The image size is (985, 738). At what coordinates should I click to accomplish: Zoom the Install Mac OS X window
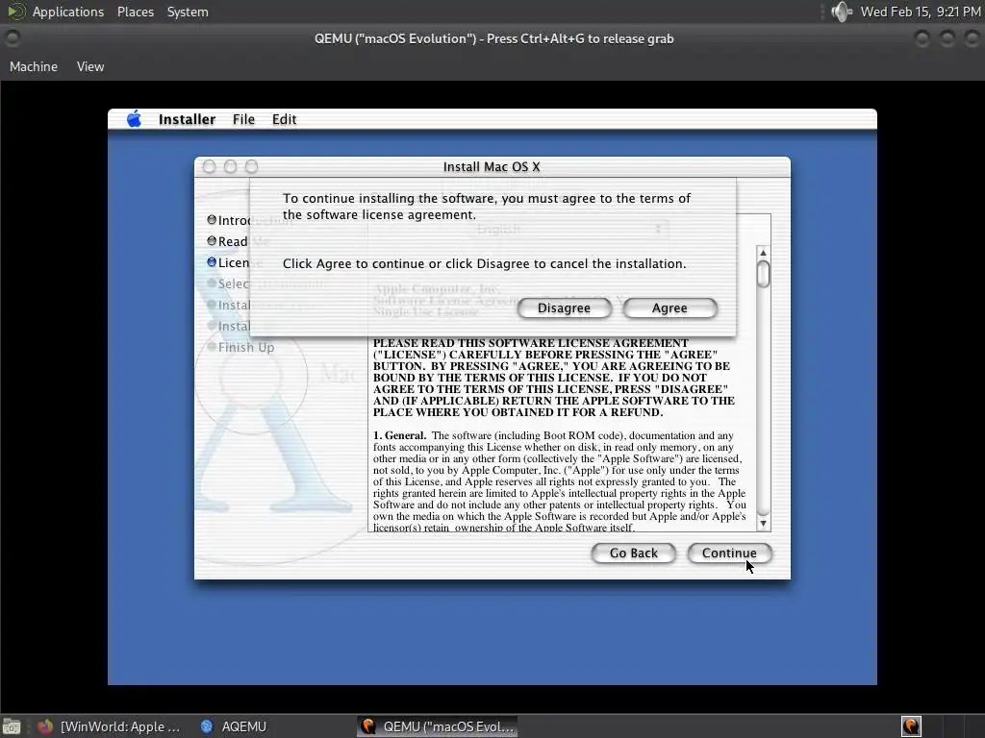pos(251,166)
